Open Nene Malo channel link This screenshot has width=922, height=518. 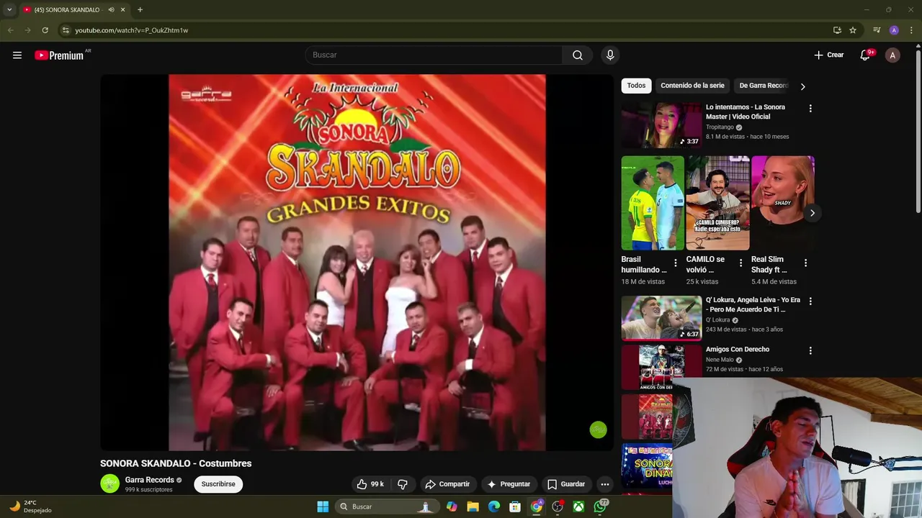tap(720, 360)
